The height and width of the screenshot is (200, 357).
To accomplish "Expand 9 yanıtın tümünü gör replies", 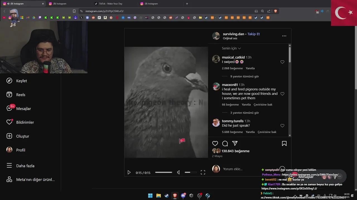I will pos(245,76).
